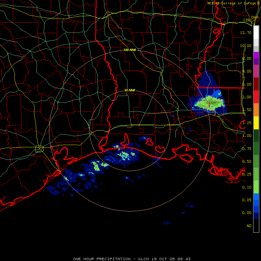Image resolution: width=261 pixels, height=261 pixels.
Task: Pick the bright violet legend swatch
Action: click(x=256, y=55)
